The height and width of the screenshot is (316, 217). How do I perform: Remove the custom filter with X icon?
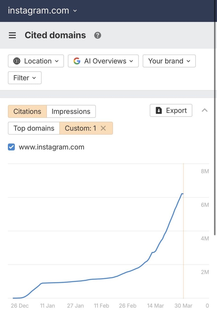[x=103, y=128]
